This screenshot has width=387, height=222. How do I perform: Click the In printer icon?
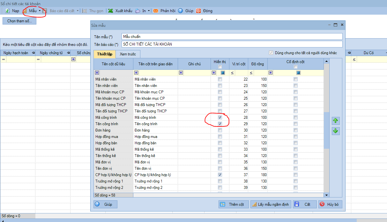(138, 11)
